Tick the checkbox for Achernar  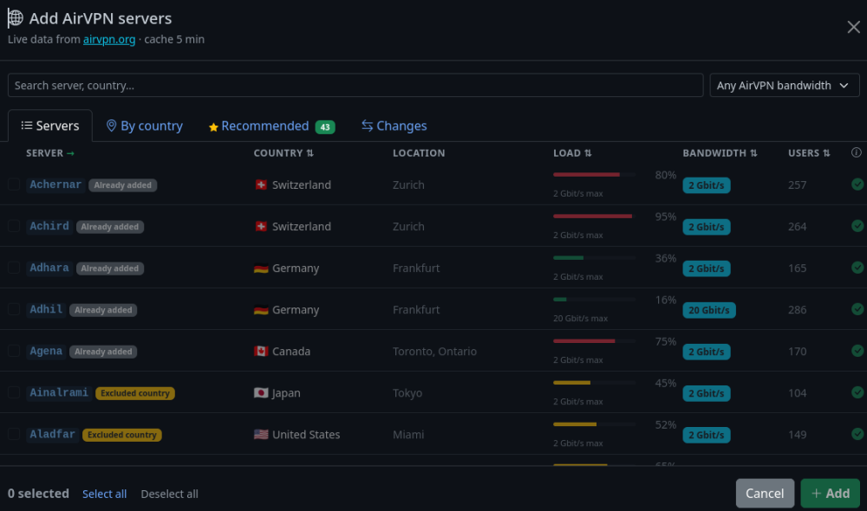click(14, 184)
